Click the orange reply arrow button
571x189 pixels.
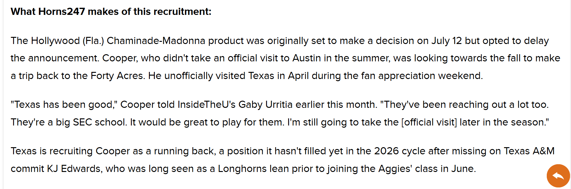(558, 176)
